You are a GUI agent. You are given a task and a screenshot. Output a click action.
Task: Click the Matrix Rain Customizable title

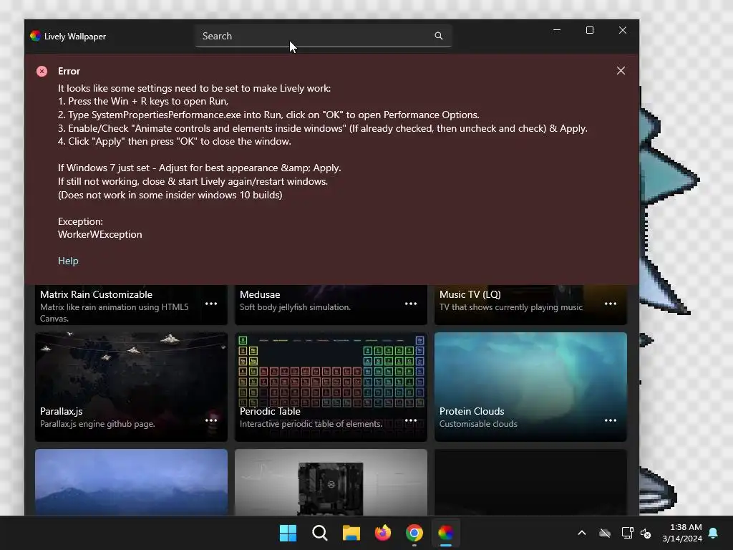[97, 294]
